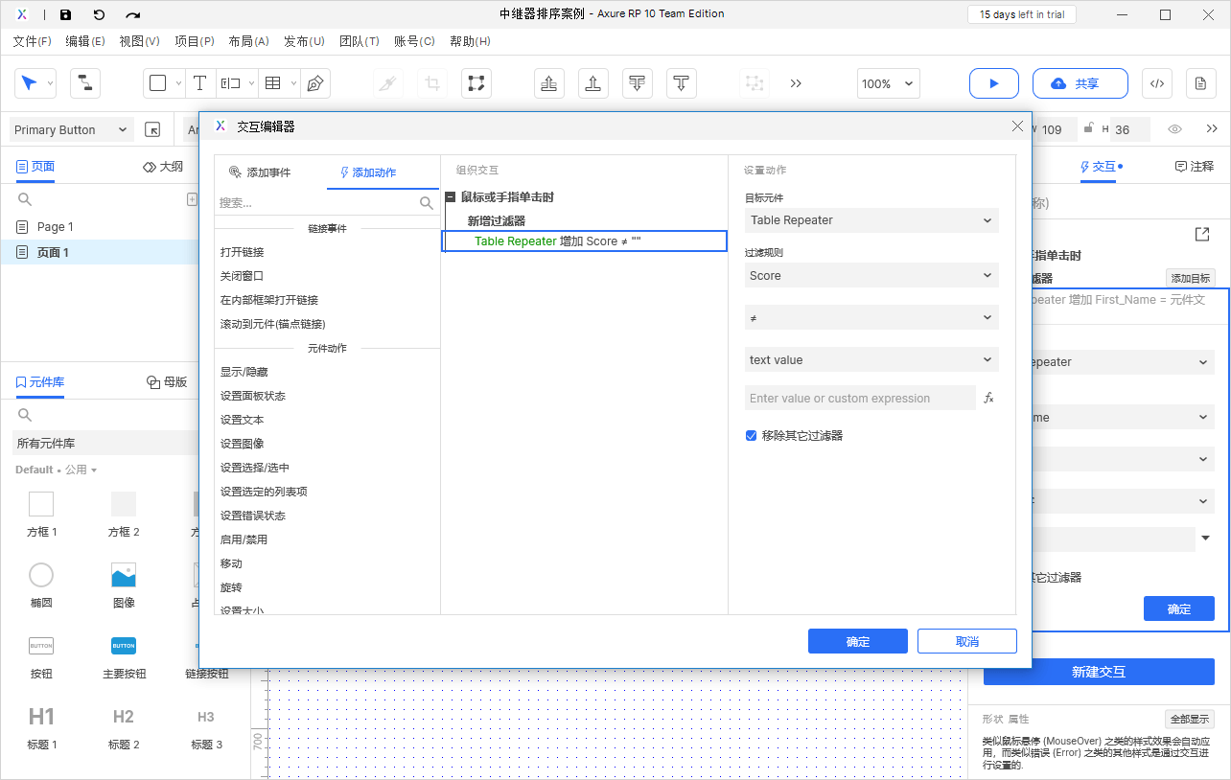The width and height of the screenshot is (1231, 780).
Task: Choose the 打开链接 action
Action: 242,252
